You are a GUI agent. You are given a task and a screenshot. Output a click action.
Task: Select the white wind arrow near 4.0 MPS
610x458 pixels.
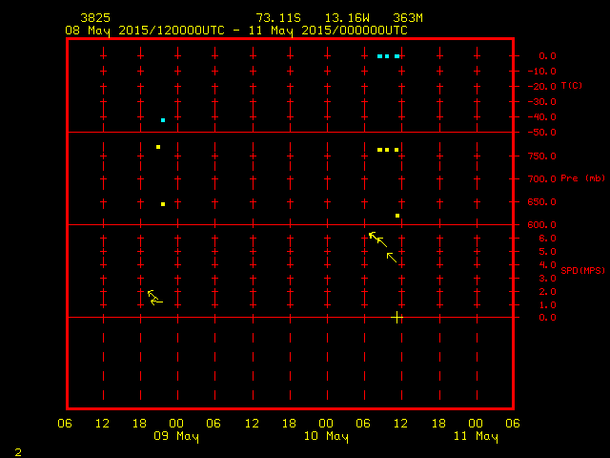pyautogui.click(x=392, y=257)
